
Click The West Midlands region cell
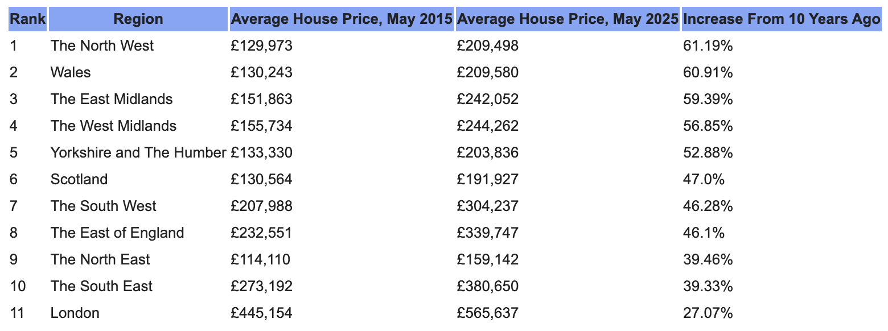pos(113,126)
